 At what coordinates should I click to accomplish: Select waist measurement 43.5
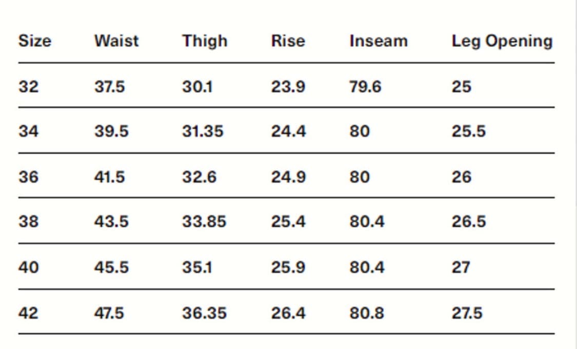pyautogui.click(x=111, y=222)
